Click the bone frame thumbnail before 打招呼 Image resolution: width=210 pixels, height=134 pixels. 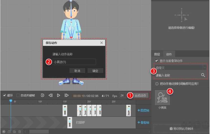(70, 123)
